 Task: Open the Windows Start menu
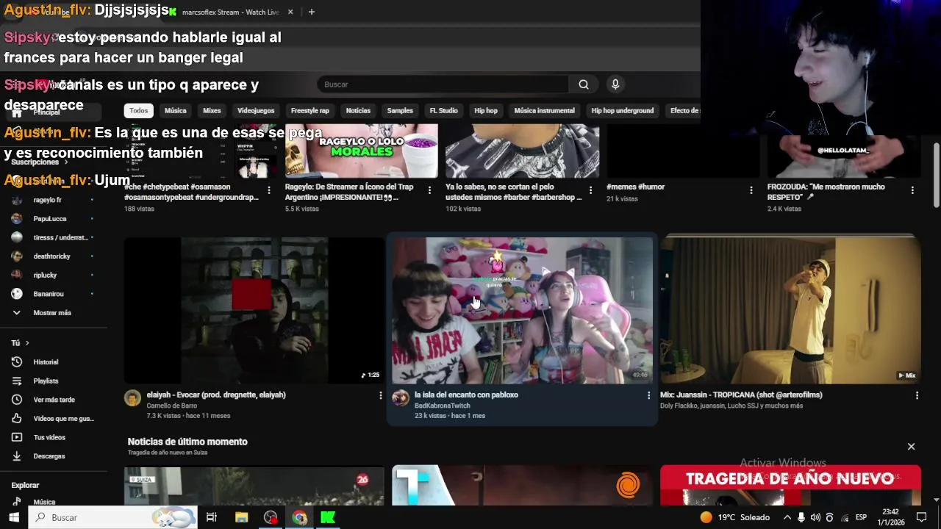(13, 517)
